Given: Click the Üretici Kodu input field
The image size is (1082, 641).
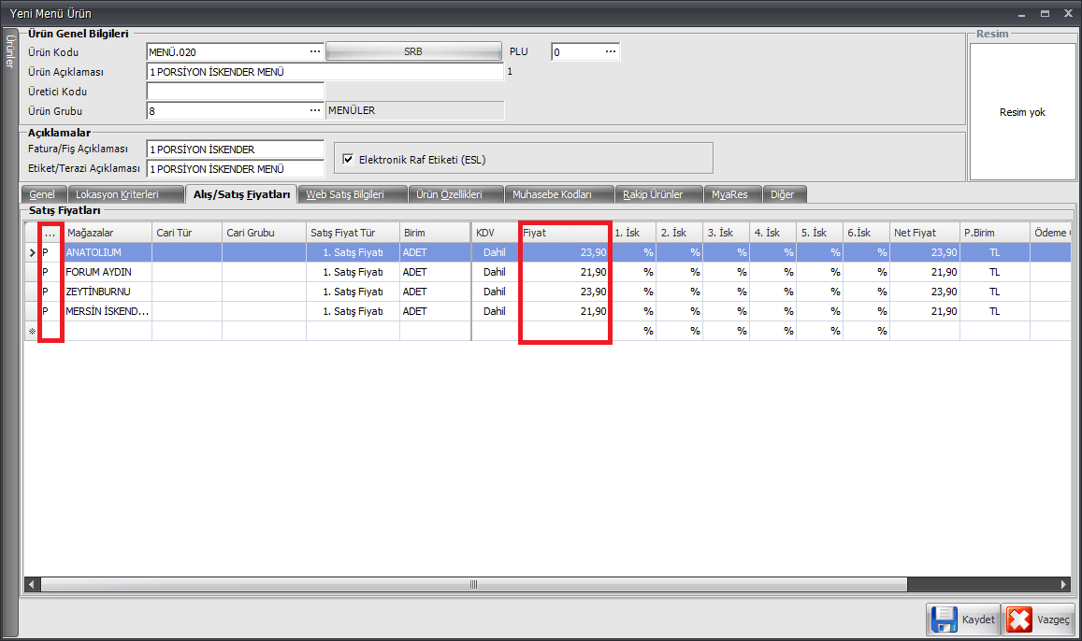Looking at the screenshot, I should coord(235,92).
